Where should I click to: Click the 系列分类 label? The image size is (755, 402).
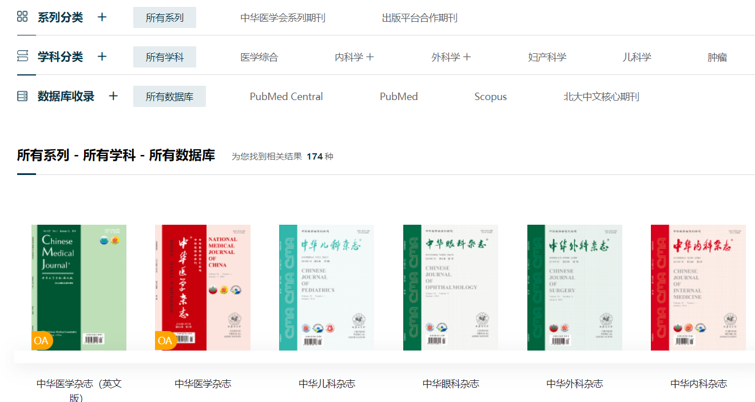point(60,17)
